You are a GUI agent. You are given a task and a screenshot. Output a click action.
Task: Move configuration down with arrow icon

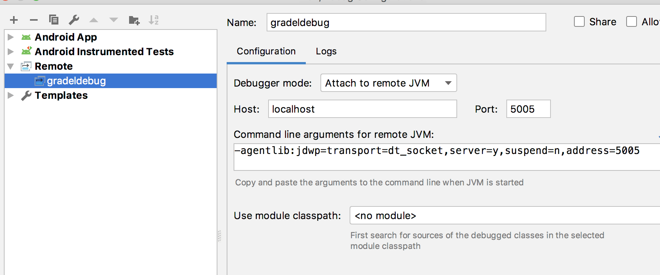[x=114, y=20]
